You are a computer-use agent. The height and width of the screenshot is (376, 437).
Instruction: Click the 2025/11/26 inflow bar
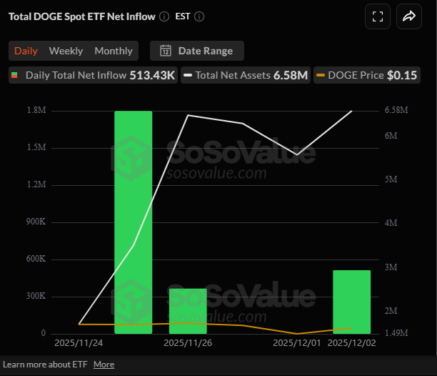tap(188, 311)
